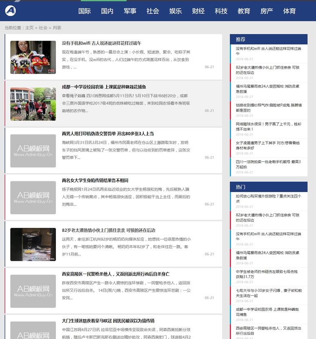Image resolution: width=316 pixels, height=339 pixels.
Task: Switch to the 财经 section
Action: pos(198,11)
